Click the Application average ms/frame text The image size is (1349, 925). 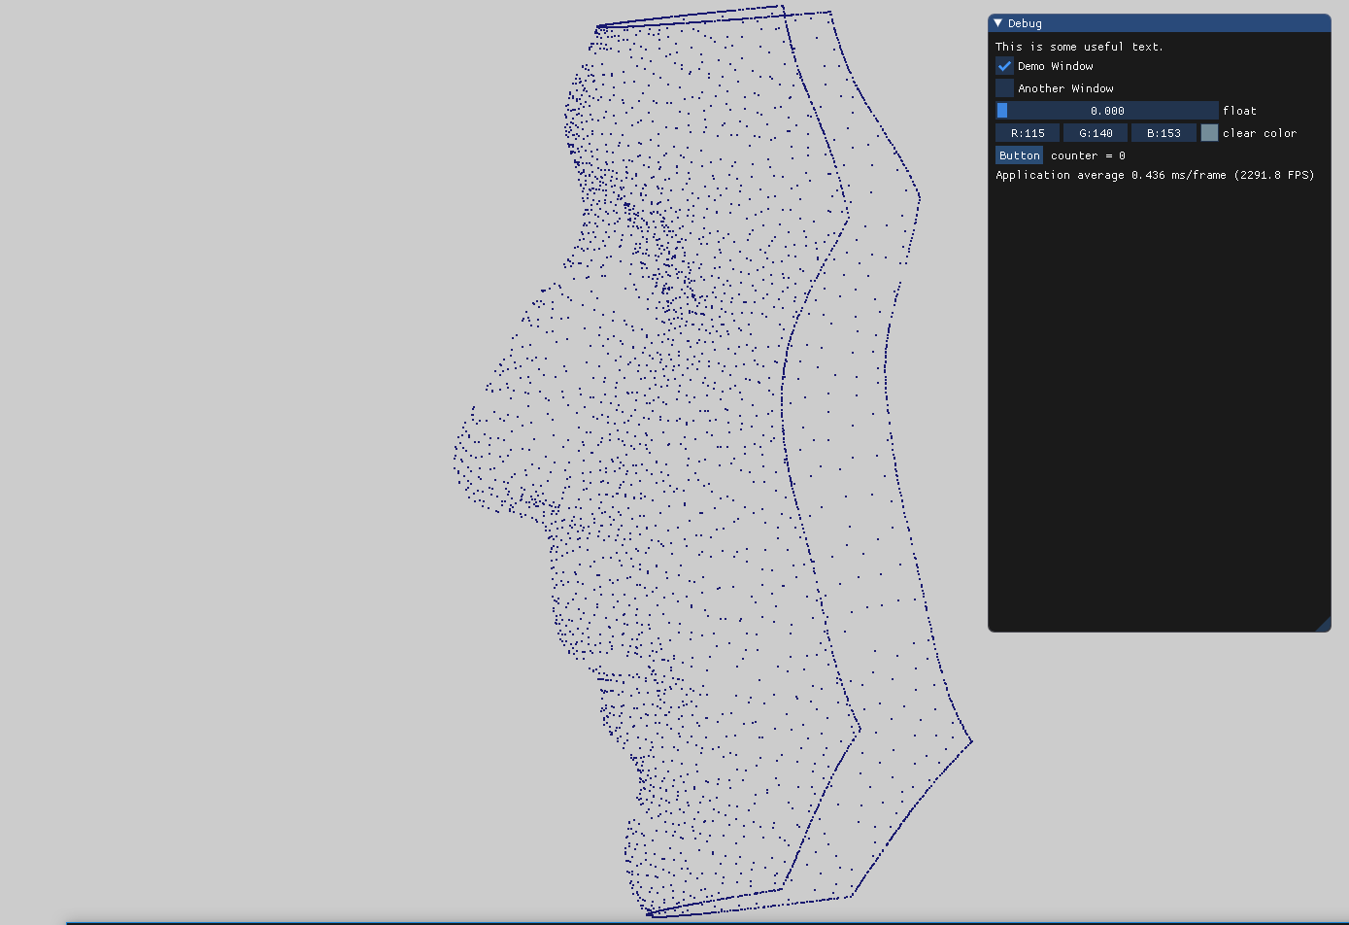point(1155,175)
